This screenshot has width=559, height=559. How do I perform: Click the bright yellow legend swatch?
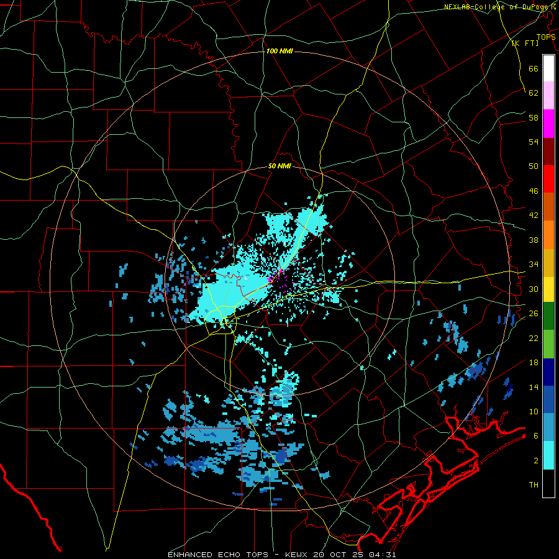pyautogui.click(x=548, y=289)
